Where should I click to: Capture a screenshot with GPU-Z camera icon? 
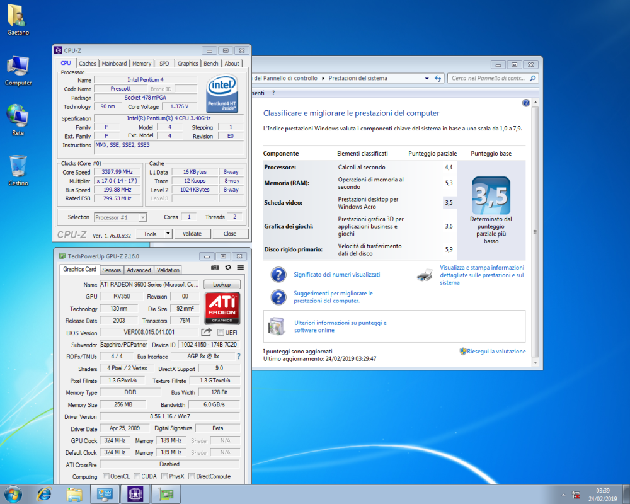(215, 267)
